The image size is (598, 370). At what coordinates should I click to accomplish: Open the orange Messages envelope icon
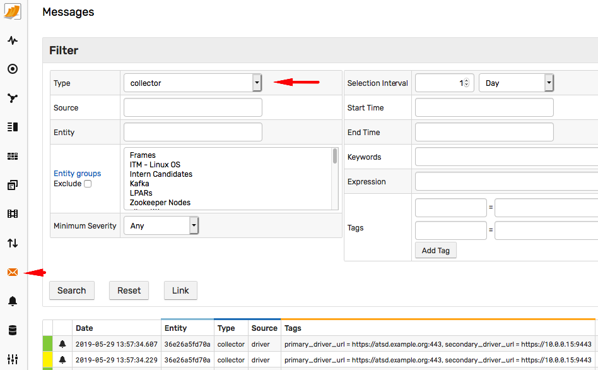13,272
